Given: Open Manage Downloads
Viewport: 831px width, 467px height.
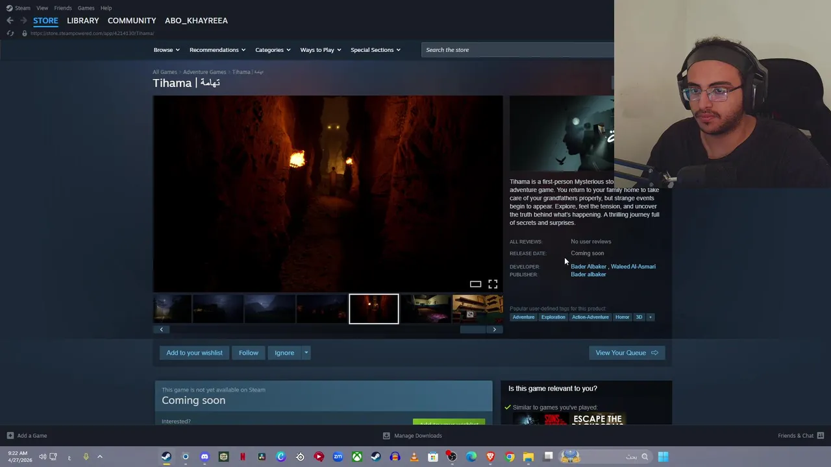Looking at the screenshot, I should click(412, 436).
